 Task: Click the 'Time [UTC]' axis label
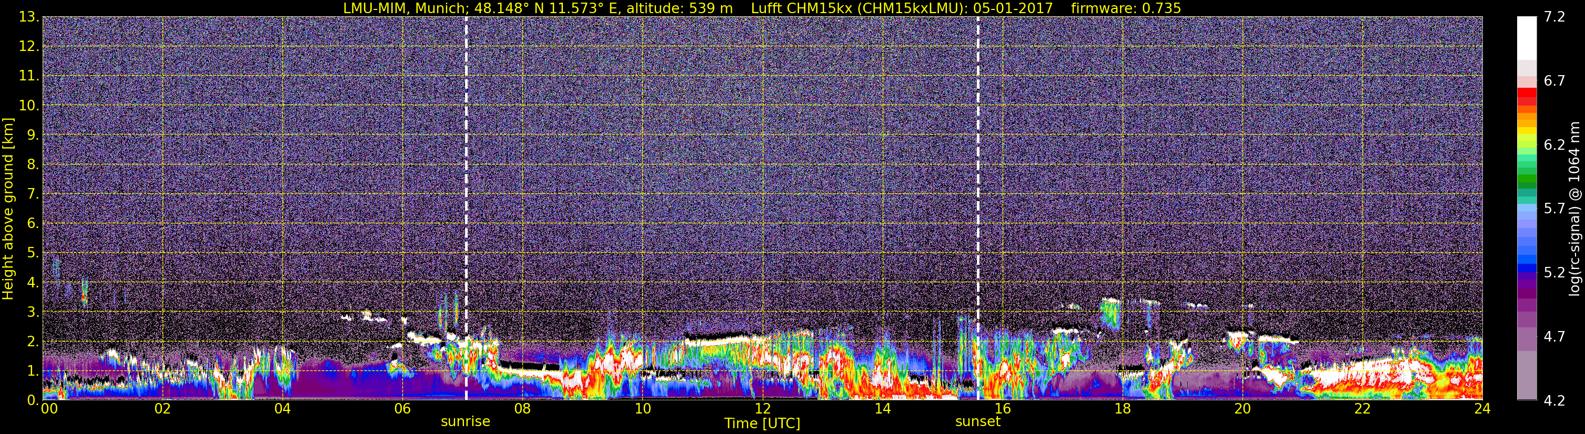click(x=762, y=423)
